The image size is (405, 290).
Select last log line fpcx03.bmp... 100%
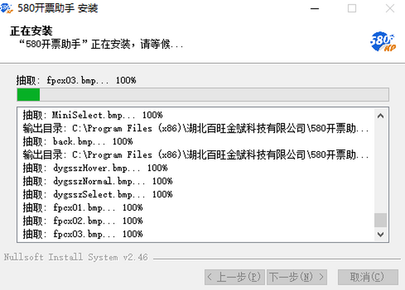click(x=83, y=234)
